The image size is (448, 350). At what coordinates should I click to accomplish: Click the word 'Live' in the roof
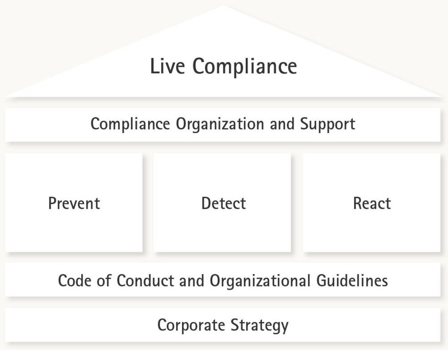click(x=168, y=66)
